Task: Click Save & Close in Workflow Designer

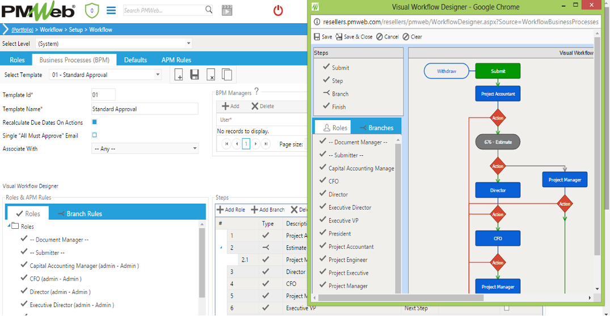Action: pos(354,36)
